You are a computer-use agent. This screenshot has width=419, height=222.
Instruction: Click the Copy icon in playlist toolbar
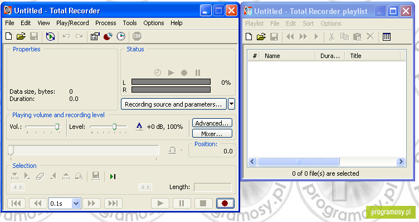tap(344, 37)
